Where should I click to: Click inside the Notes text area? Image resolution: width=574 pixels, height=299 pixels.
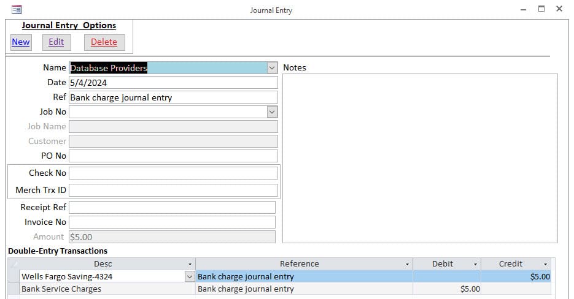pos(421,158)
